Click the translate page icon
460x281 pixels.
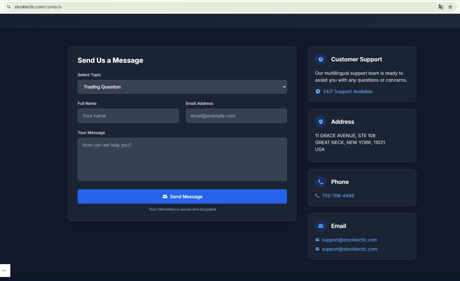[x=441, y=7]
